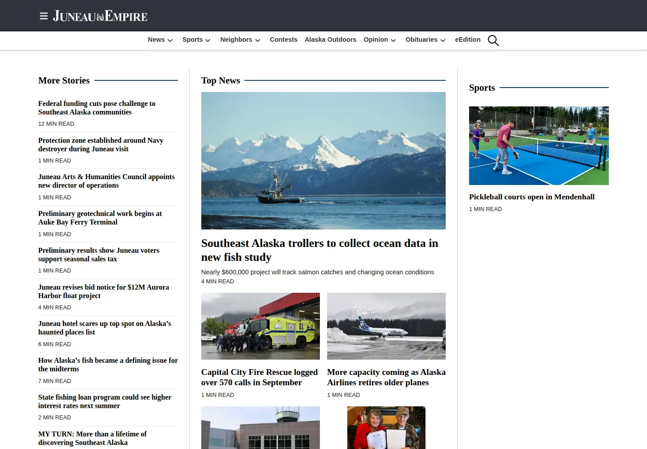Open State fishing loan program story
The height and width of the screenshot is (449, 647).
[x=105, y=401]
